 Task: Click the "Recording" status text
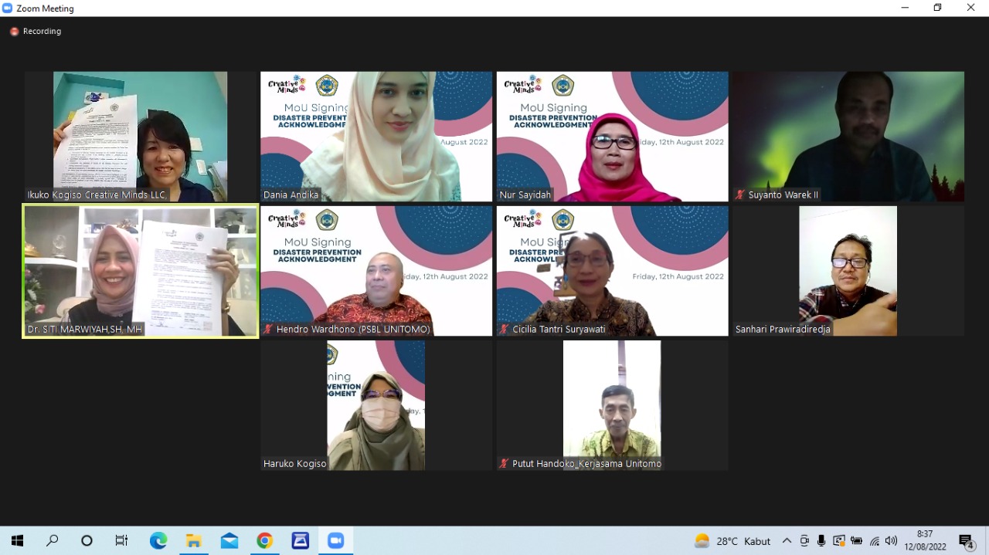pos(42,32)
